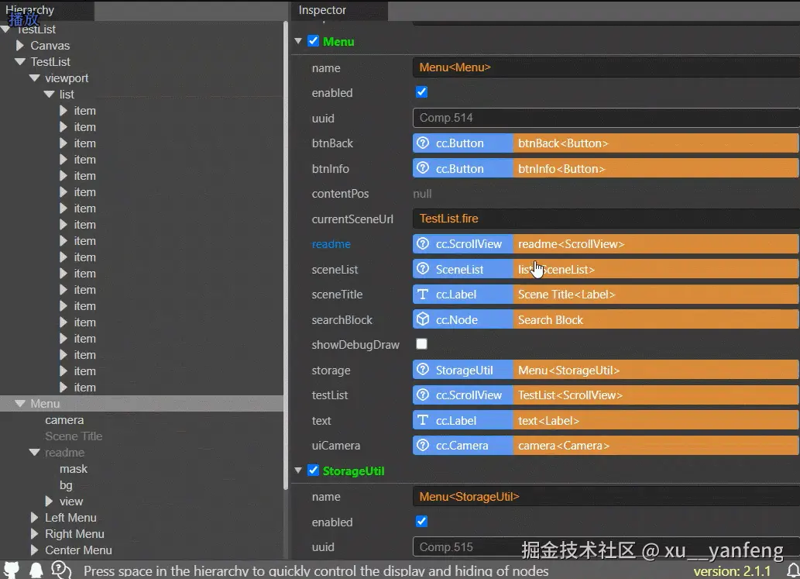Select the mask node under readme
The image size is (800, 579).
74,469
